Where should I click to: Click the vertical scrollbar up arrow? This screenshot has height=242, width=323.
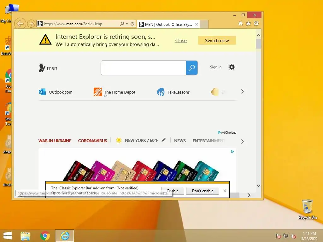click(259, 35)
